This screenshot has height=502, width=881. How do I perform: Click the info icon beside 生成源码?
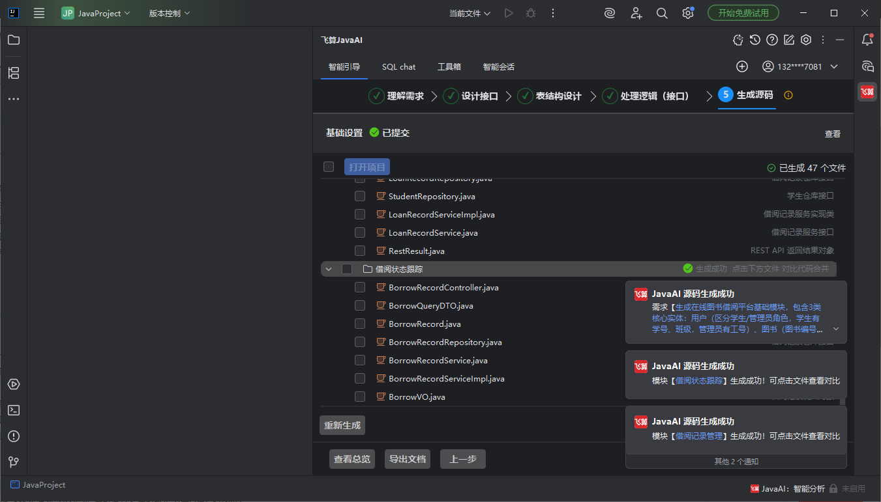click(788, 95)
